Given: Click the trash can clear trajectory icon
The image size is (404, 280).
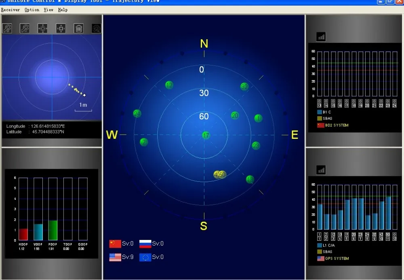Looking at the screenshot, I should pos(79,28).
